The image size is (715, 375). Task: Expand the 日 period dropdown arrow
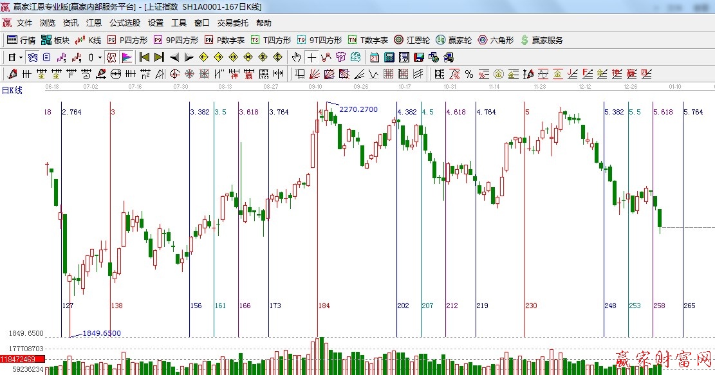tap(21, 57)
